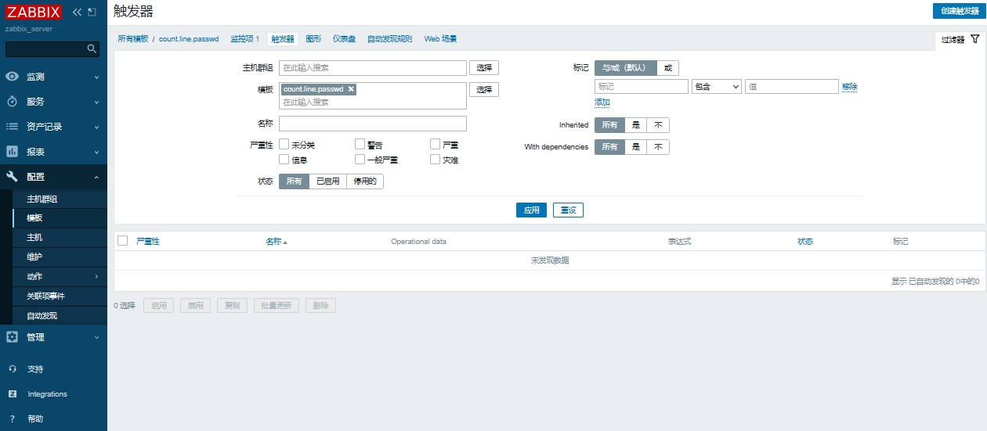The image size is (987, 431).
Task: Toggle the 过滤器 filter funnel icon
Action: pyautogui.click(x=974, y=39)
